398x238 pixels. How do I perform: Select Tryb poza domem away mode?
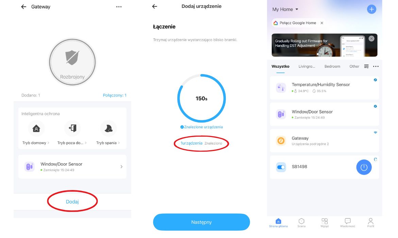point(72,129)
